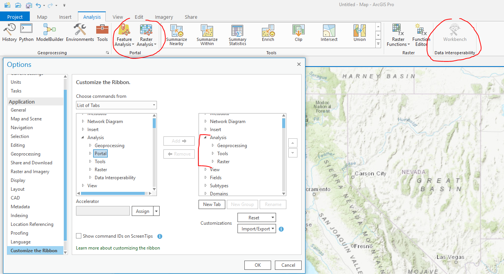Move selected item up with arrow button

292,143
